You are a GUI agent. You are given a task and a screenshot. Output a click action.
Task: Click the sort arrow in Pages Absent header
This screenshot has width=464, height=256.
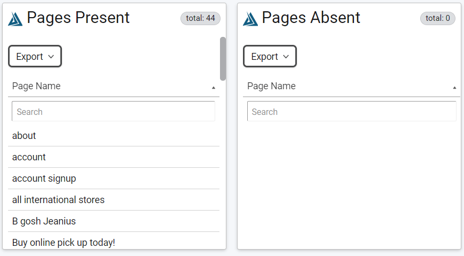click(454, 88)
